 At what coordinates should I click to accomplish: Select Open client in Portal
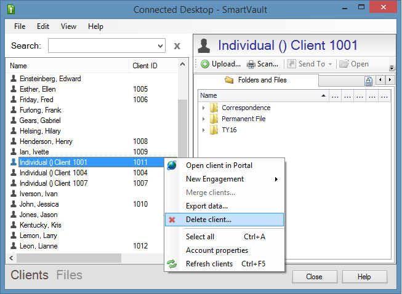[224, 165]
